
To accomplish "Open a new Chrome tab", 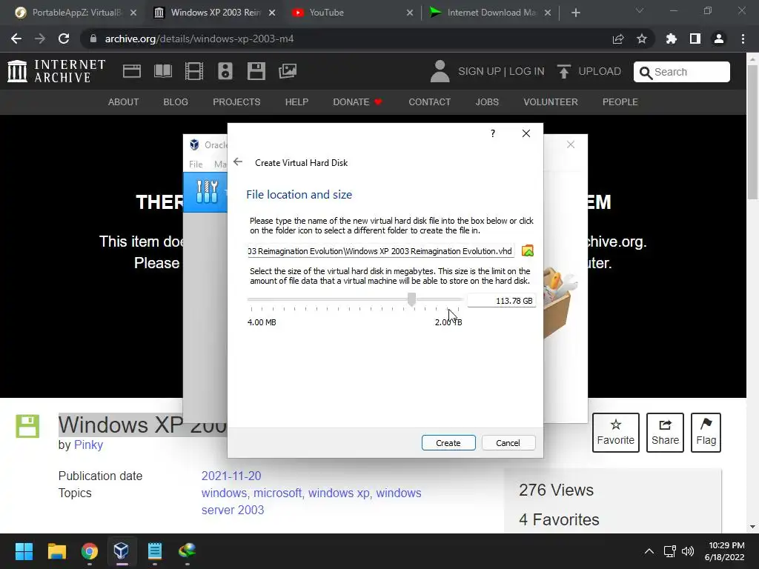I will (x=575, y=13).
